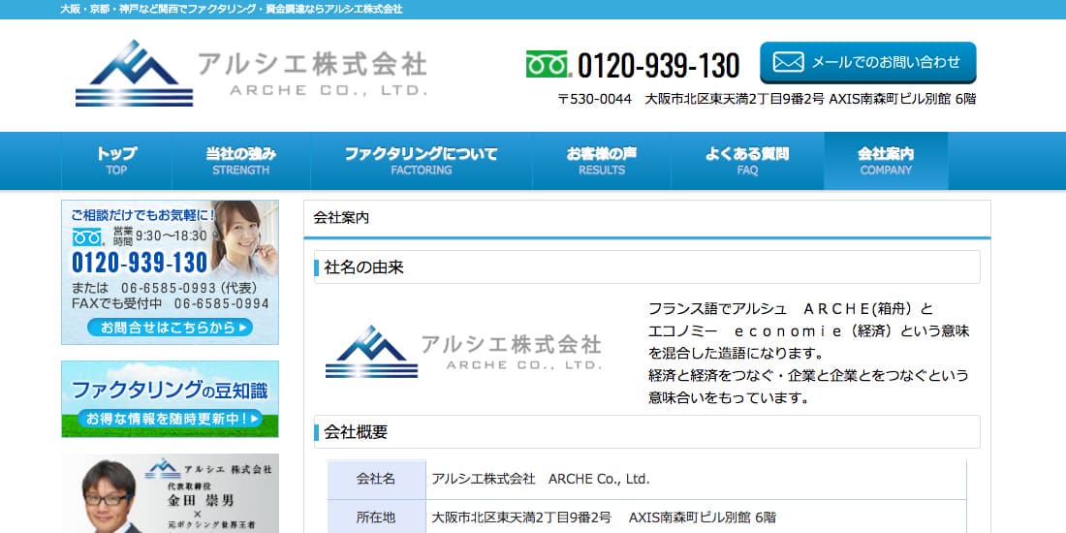Click the 〒530-0044 address line in the header
Screen dimensions: 1066x533
(x=767, y=99)
